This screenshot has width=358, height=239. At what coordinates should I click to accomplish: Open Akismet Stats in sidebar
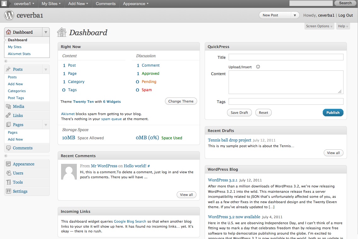(19, 54)
